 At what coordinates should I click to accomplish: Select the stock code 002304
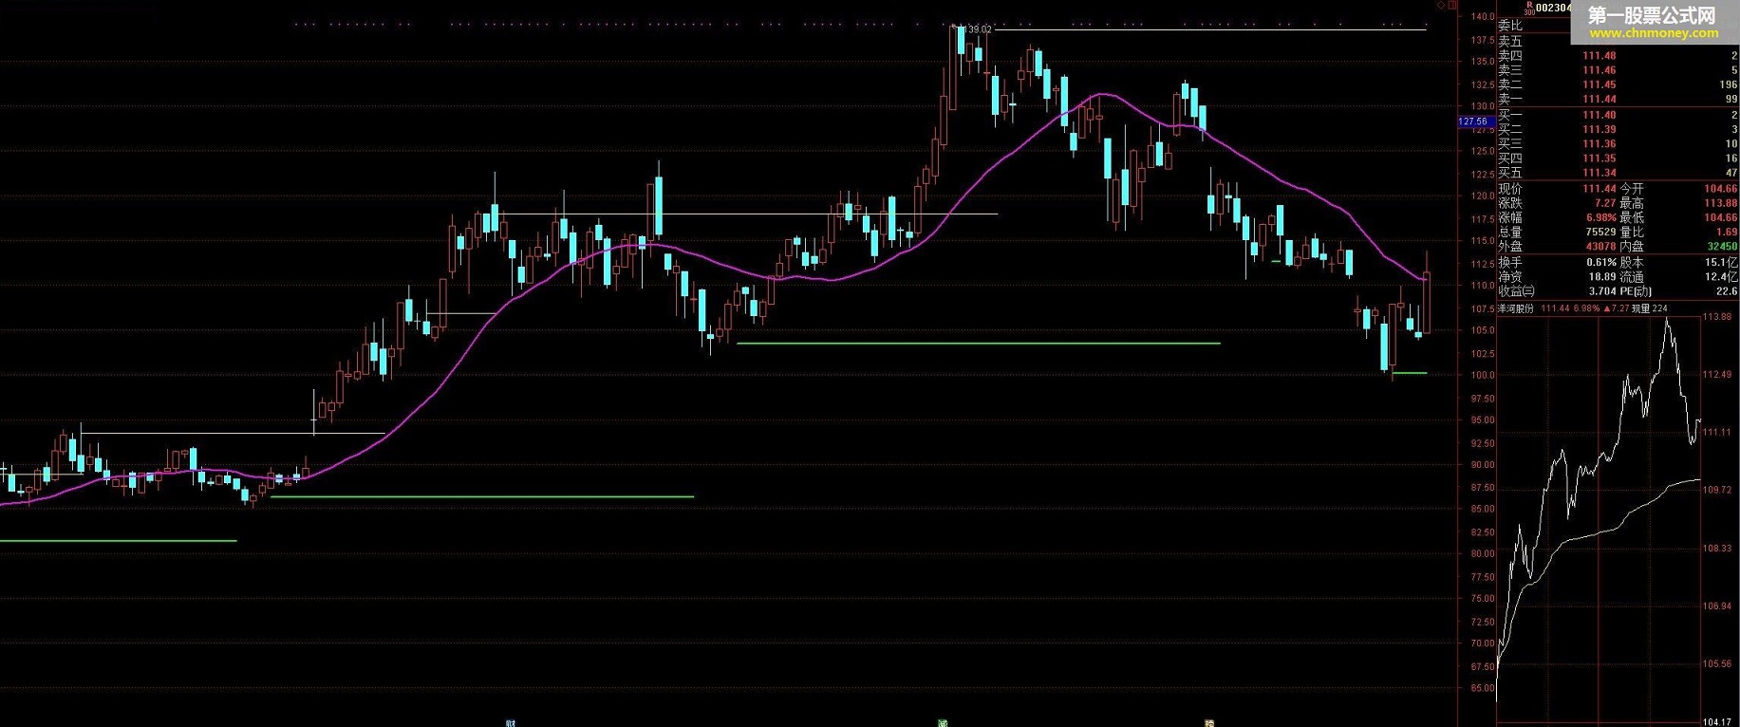pyautogui.click(x=1554, y=8)
